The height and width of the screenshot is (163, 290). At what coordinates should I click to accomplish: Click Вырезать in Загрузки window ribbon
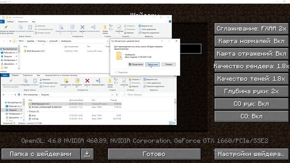(x=45, y=80)
